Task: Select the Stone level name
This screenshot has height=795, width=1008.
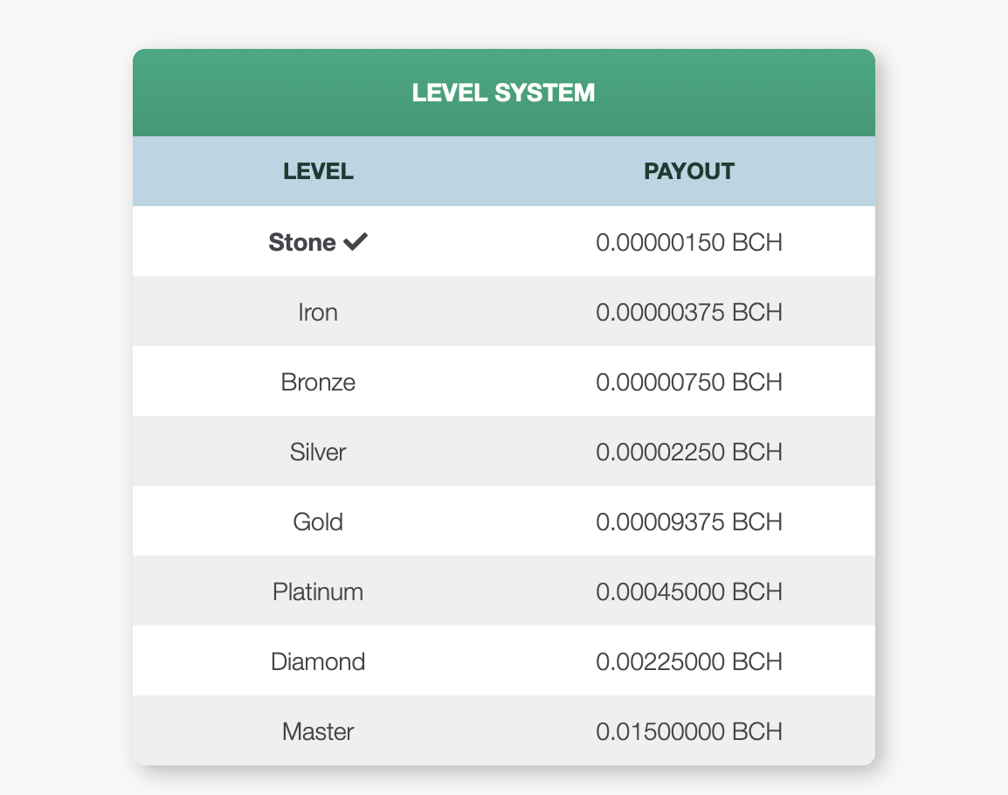Action: 302,243
